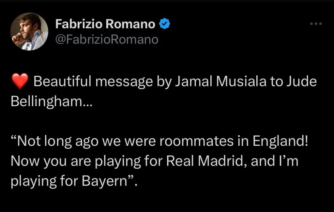Image resolution: width=334 pixels, height=212 pixels.
Task: Click the blue verified checkmark badge
Action: pos(164,24)
